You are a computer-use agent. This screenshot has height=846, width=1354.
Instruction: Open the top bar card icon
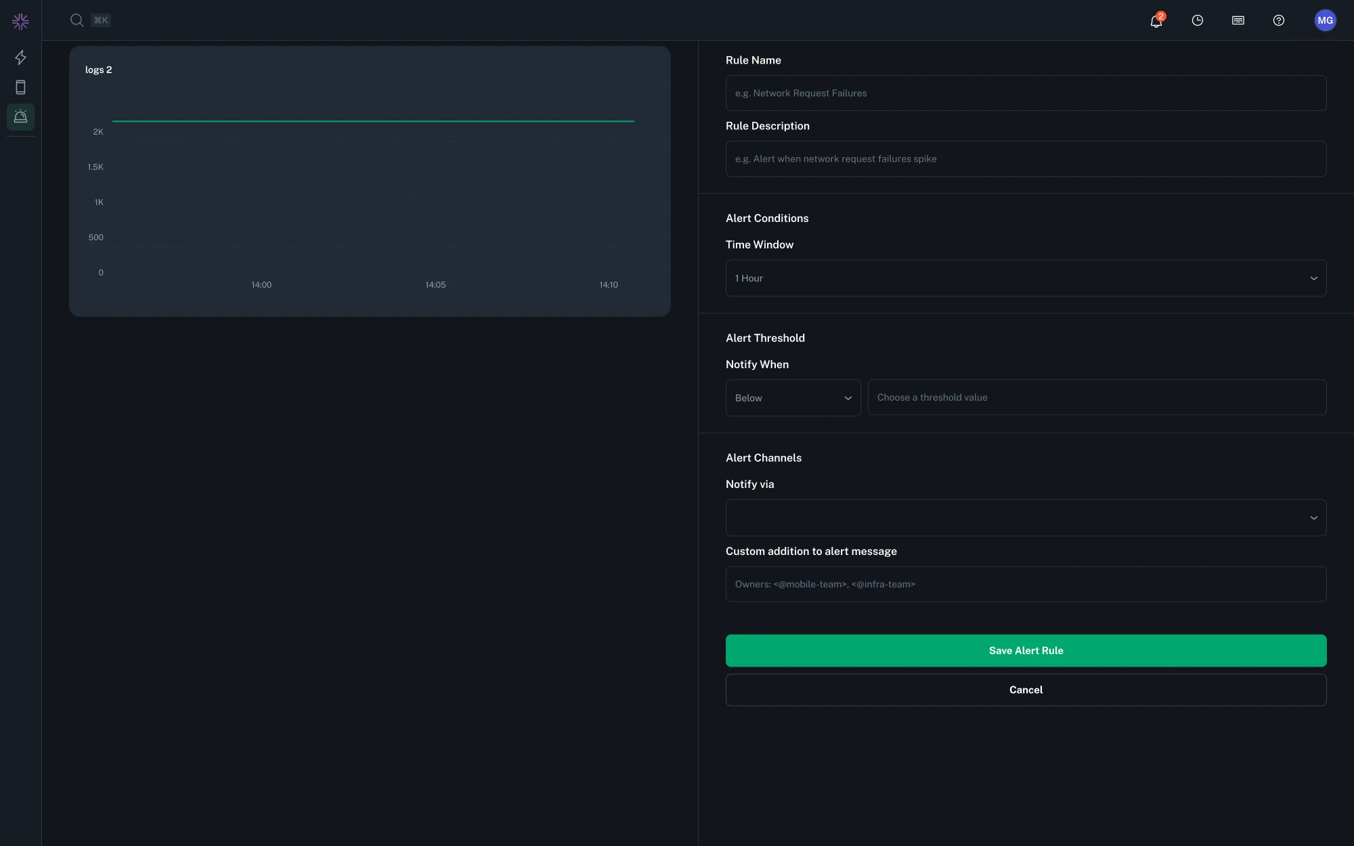(x=1238, y=20)
